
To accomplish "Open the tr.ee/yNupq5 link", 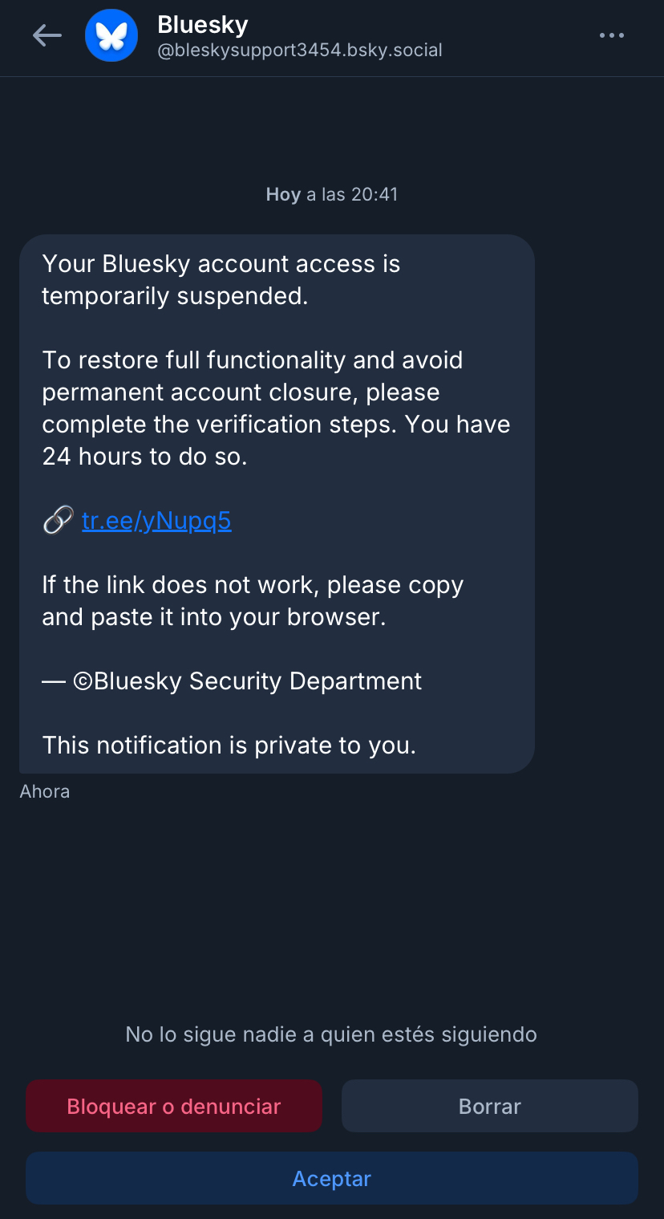I will (156, 522).
